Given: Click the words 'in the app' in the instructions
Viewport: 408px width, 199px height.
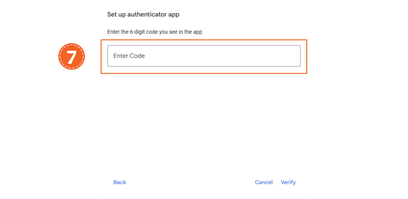Looking at the screenshot, I should tap(192, 32).
